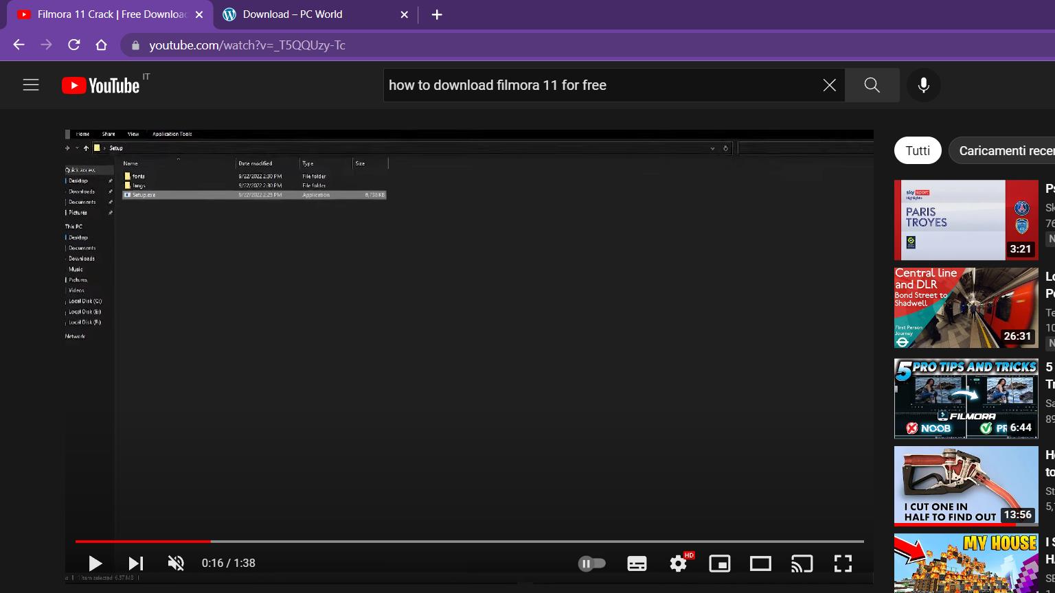The width and height of the screenshot is (1055, 593).
Task: Click the video progress bar
Action: coord(469,542)
